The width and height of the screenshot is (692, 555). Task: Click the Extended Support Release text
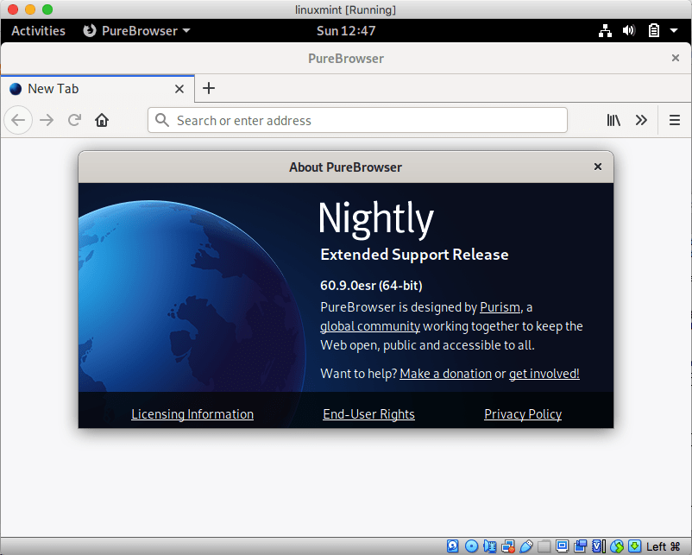pos(414,255)
